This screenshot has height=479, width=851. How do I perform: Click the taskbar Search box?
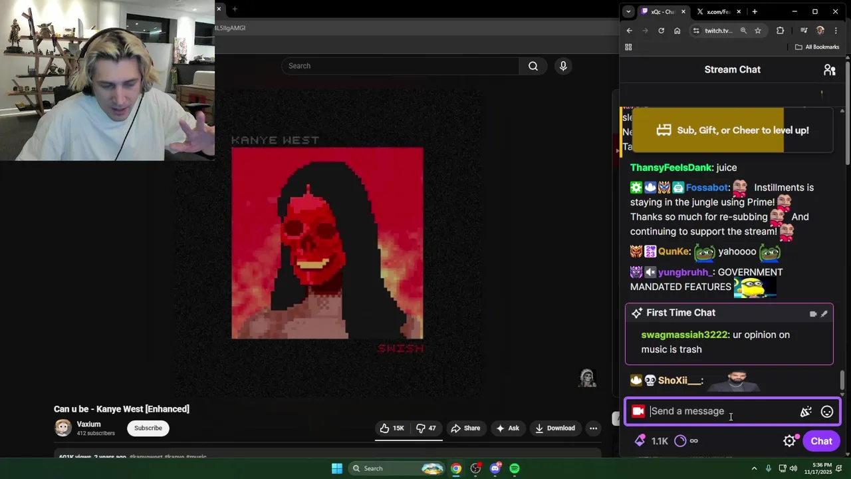(x=397, y=468)
